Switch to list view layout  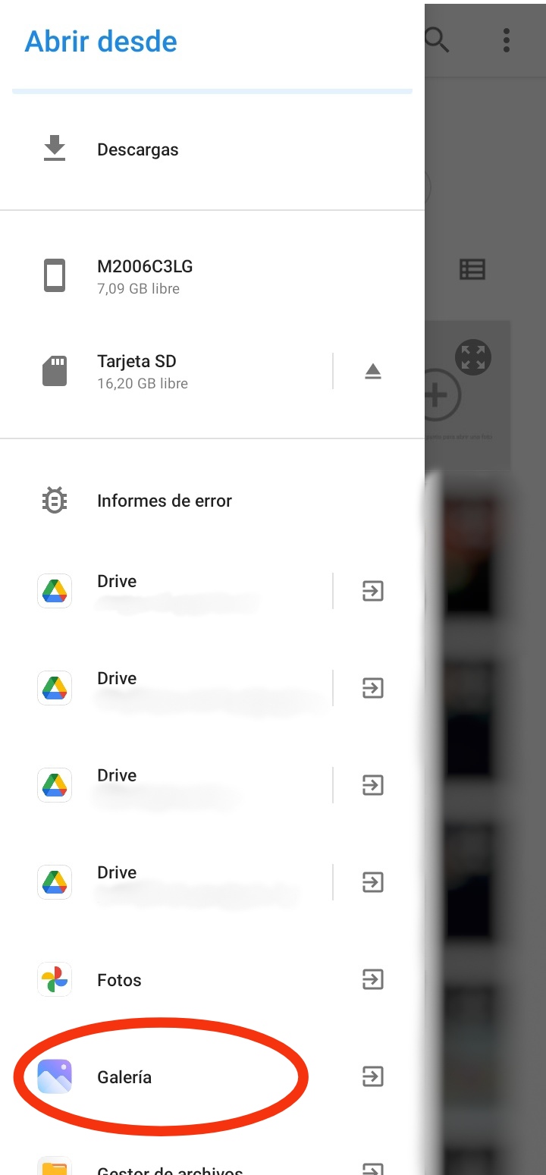pos(472,269)
